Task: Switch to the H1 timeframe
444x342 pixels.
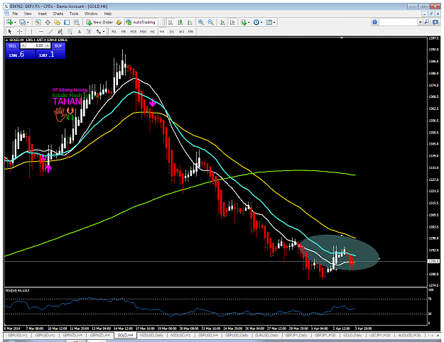Action: (x=153, y=32)
